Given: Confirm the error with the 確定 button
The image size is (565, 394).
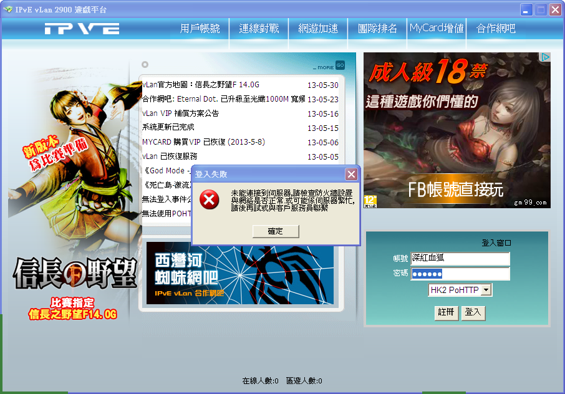Looking at the screenshot, I should (276, 231).
